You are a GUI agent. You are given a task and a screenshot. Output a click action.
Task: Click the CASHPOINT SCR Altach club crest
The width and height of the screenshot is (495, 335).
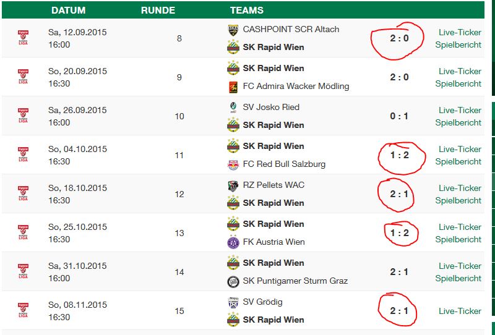[233, 30]
